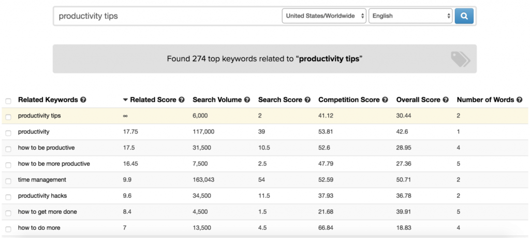The height and width of the screenshot is (238, 530).
Task: Check the box for 'time management' row
Action: coord(8,181)
